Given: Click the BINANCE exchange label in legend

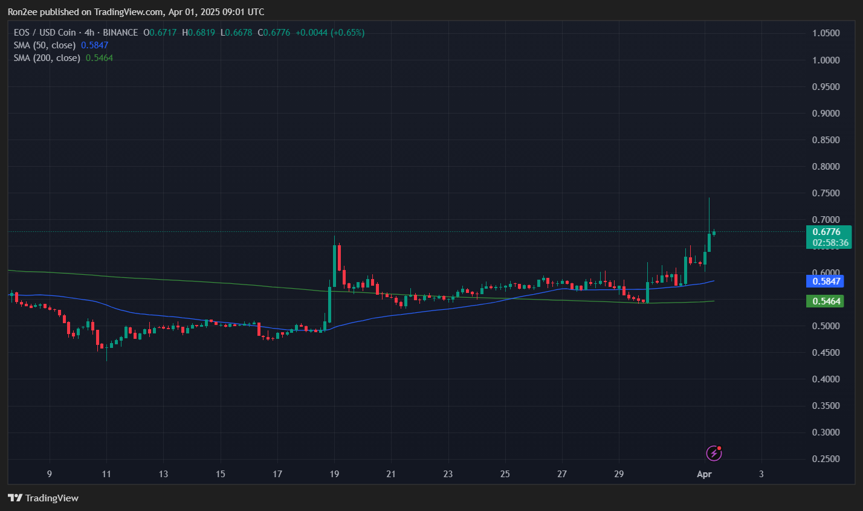Looking at the screenshot, I should click(x=120, y=32).
